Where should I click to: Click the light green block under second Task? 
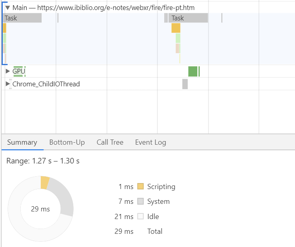[x=178, y=38]
